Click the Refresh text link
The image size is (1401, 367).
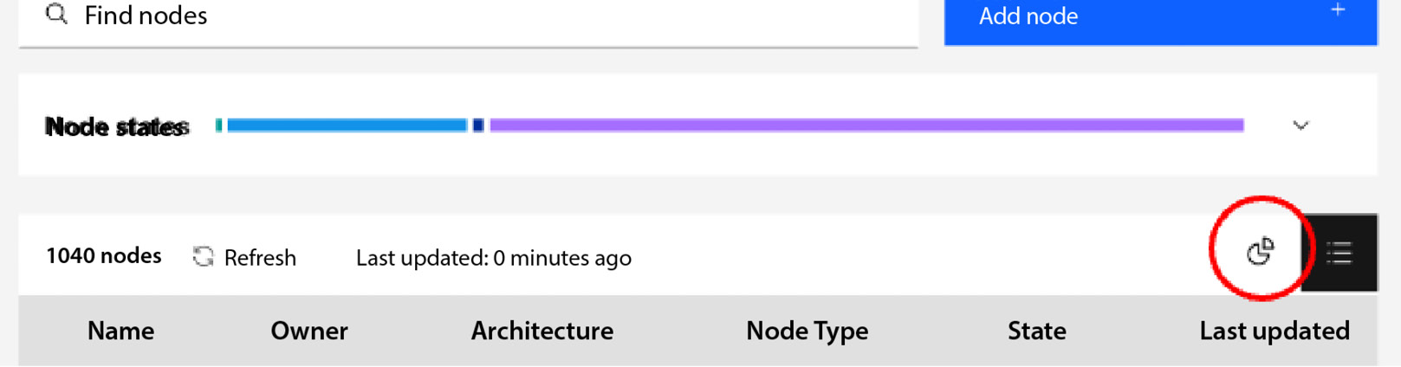pyautogui.click(x=260, y=258)
